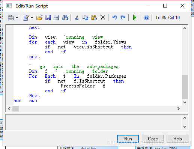Click the 'folder.Packages' text in code
This screenshot has width=194, height=149.
point(107,76)
